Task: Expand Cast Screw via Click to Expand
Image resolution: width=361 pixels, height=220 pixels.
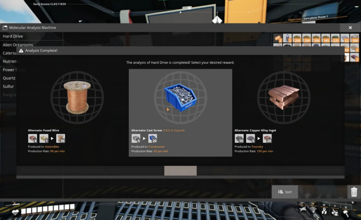Action: (x=174, y=130)
